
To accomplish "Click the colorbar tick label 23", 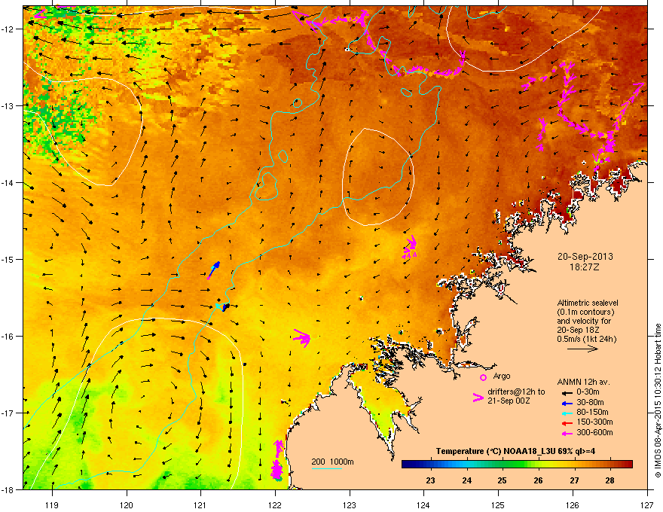I will pos(430,480).
